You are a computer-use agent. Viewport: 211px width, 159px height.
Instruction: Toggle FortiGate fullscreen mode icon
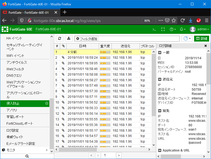pyautogui.click(x=163, y=29)
